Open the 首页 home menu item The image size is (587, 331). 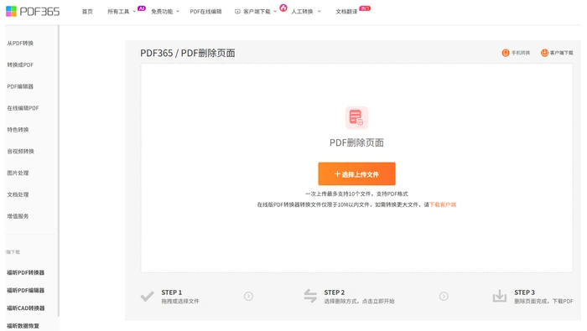tap(87, 12)
